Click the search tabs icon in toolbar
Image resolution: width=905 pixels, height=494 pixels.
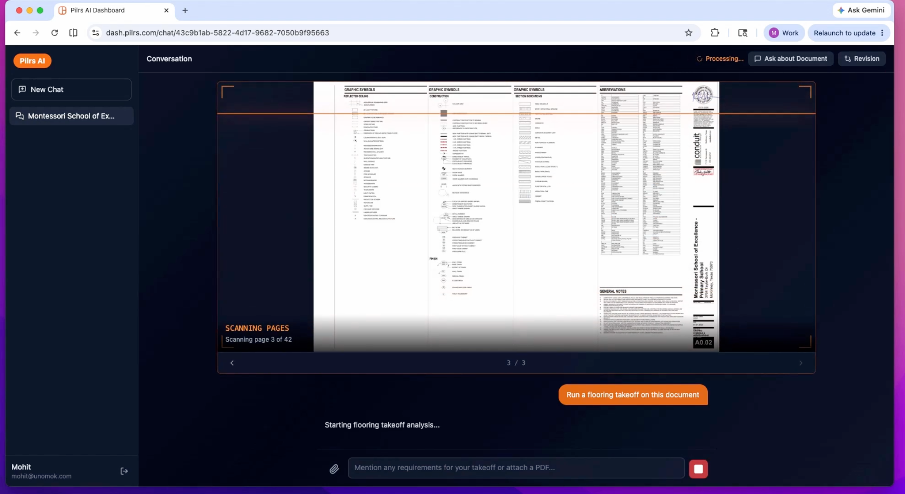[x=743, y=33]
